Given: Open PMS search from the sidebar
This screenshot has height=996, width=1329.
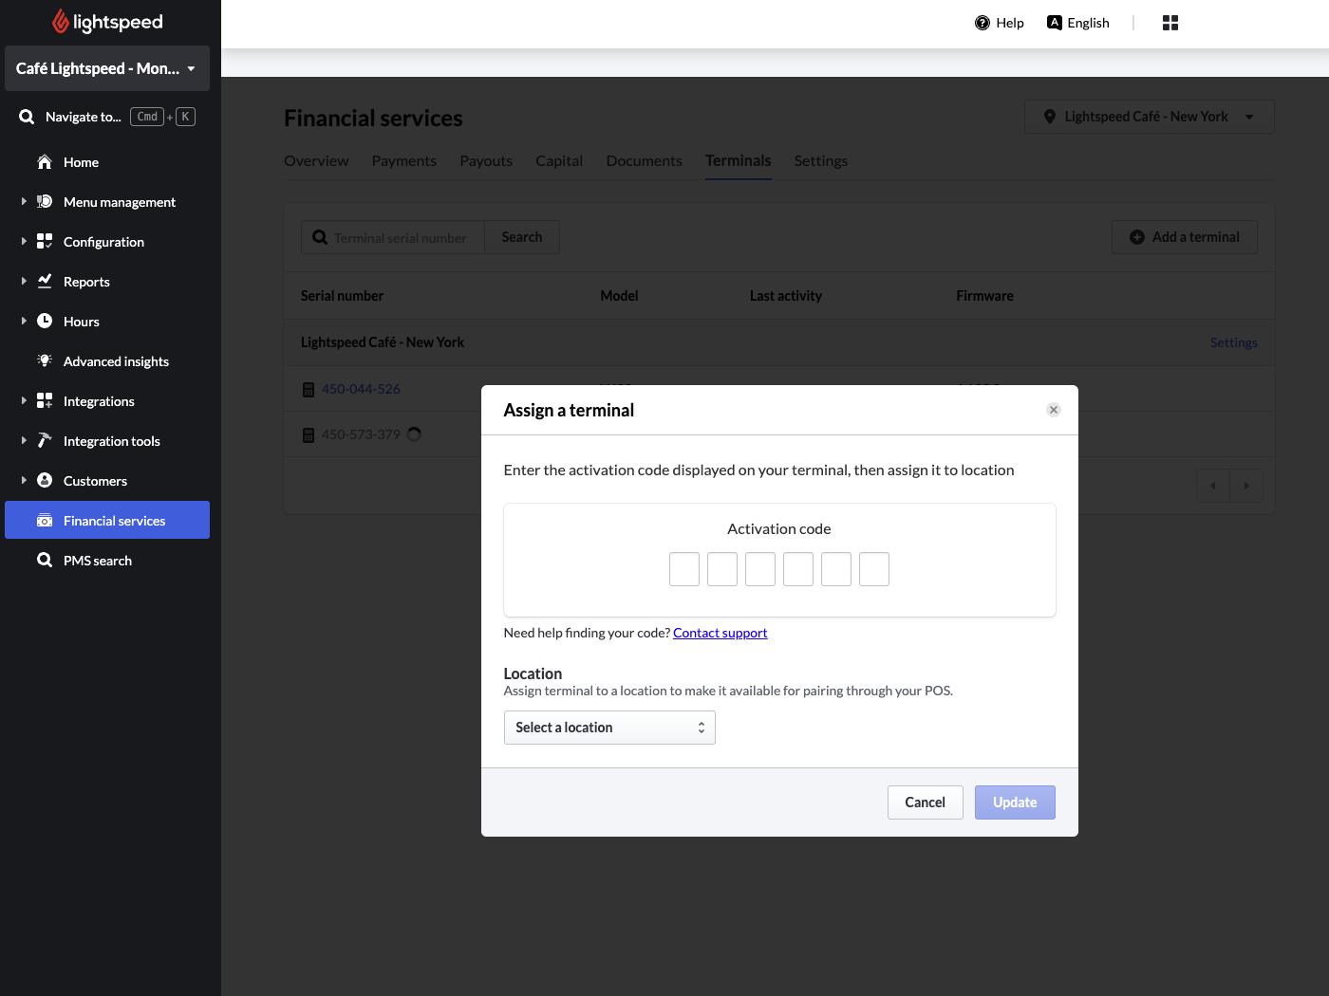Looking at the screenshot, I should tap(45, 561).
